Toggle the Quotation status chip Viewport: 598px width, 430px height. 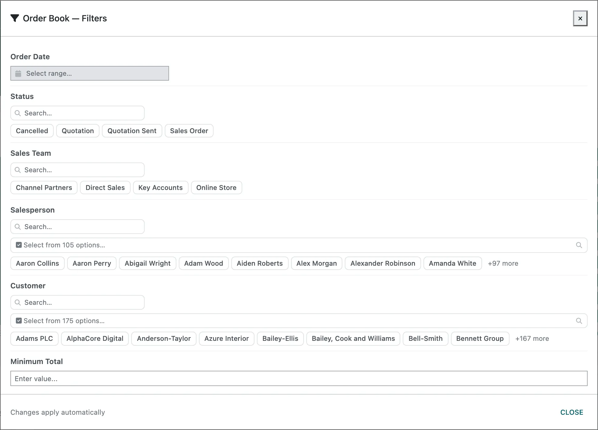[x=78, y=131]
